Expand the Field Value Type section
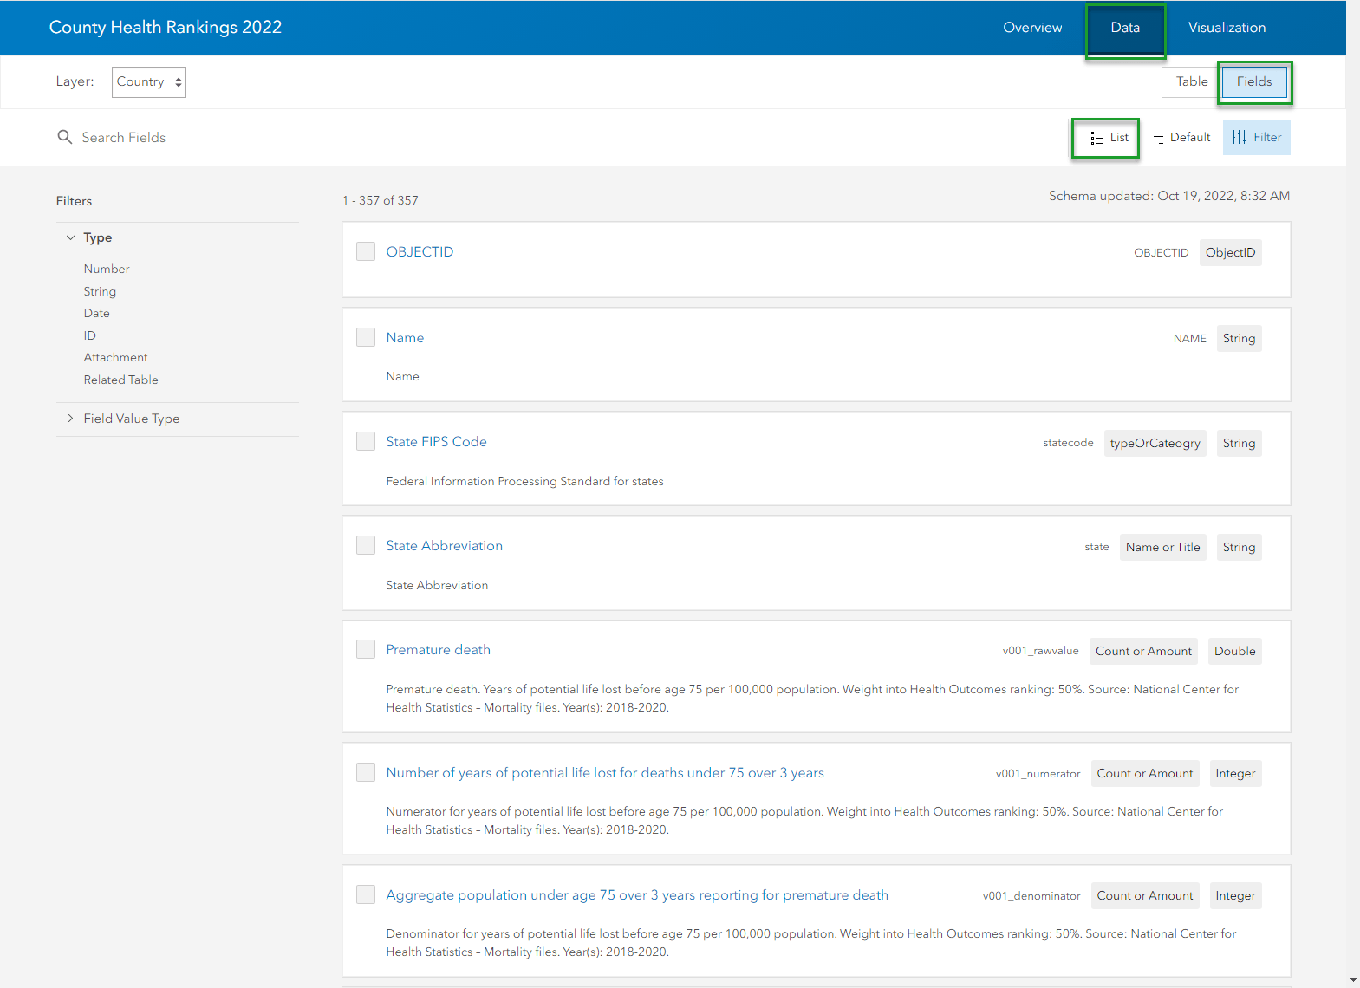Viewport: 1360px width, 988px height. click(x=71, y=419)
